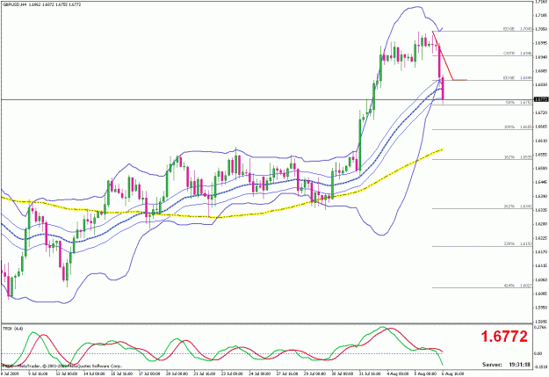Click the '24 Jul 08:00' time axis label

point(259,373)
